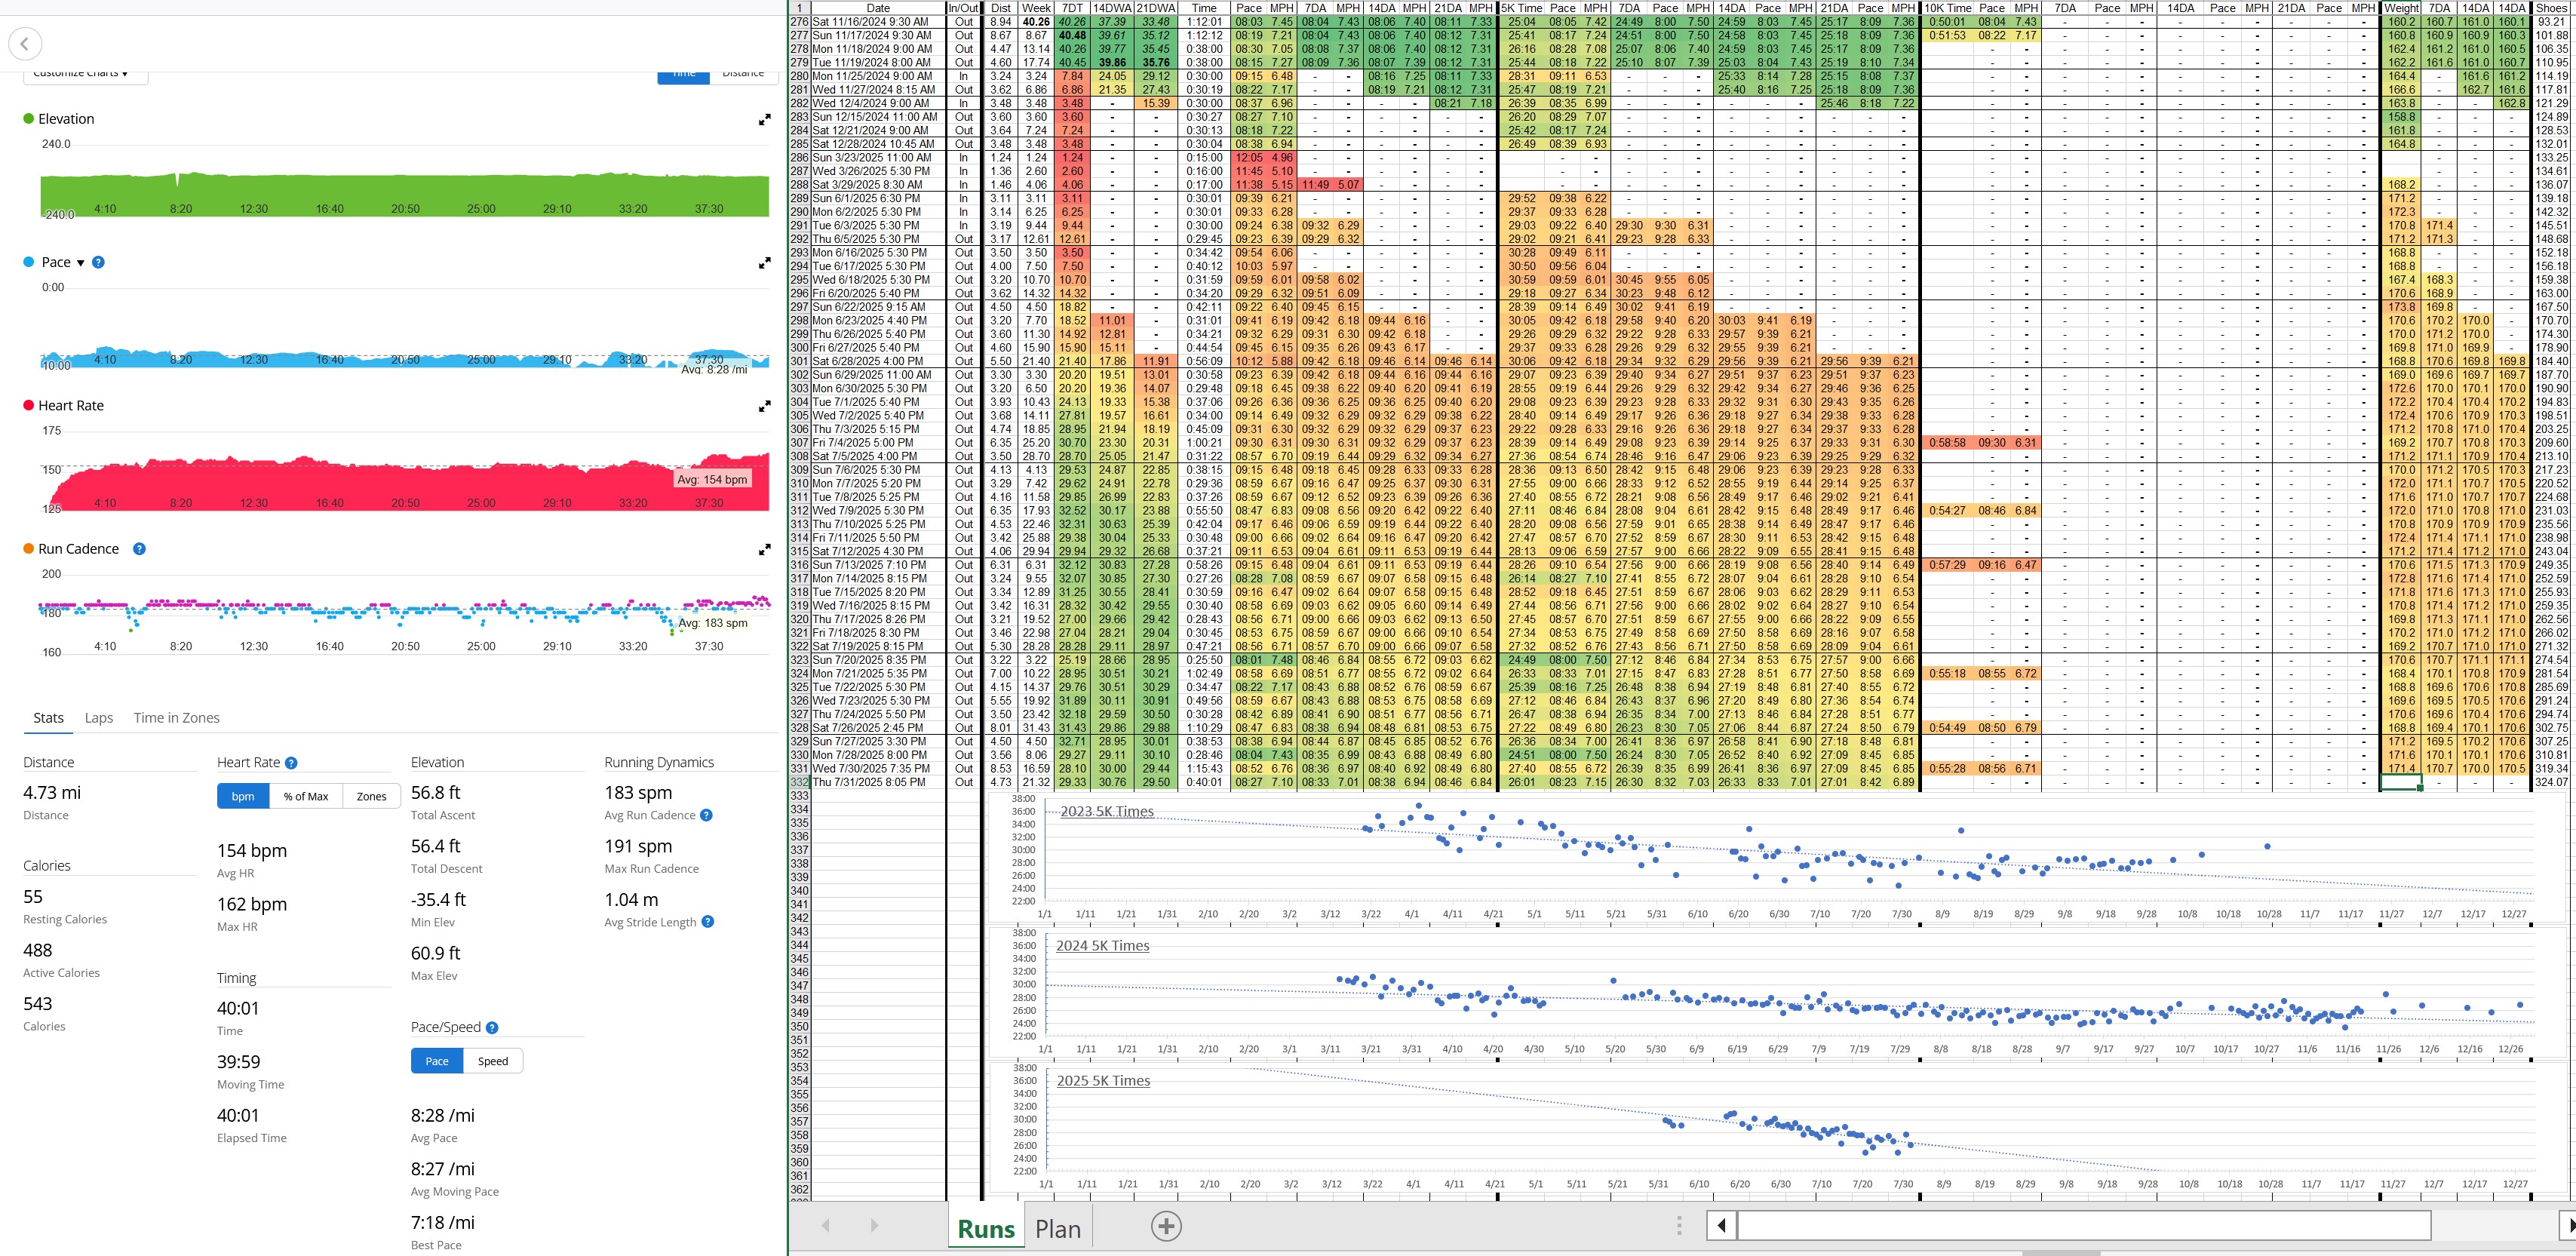Click the 183 spm Avg Run Cadence value
Viewport: 2576px width, 1256px height.
[638, 793]
